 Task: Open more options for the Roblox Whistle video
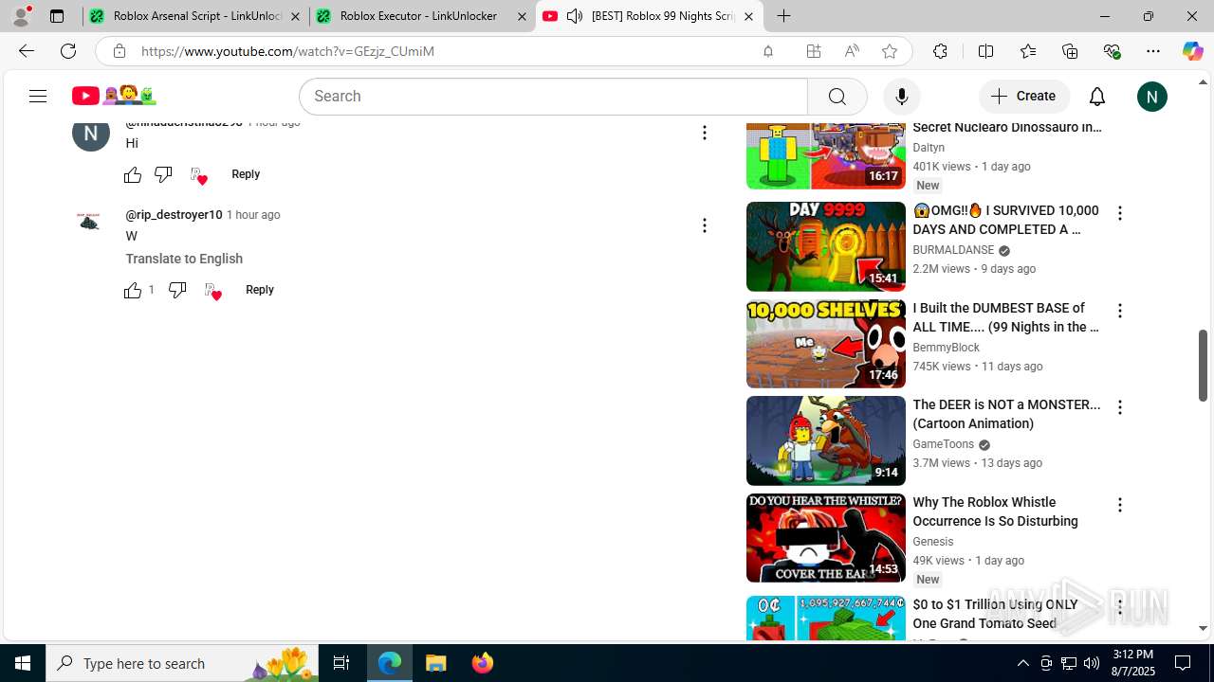point(1120,505)
